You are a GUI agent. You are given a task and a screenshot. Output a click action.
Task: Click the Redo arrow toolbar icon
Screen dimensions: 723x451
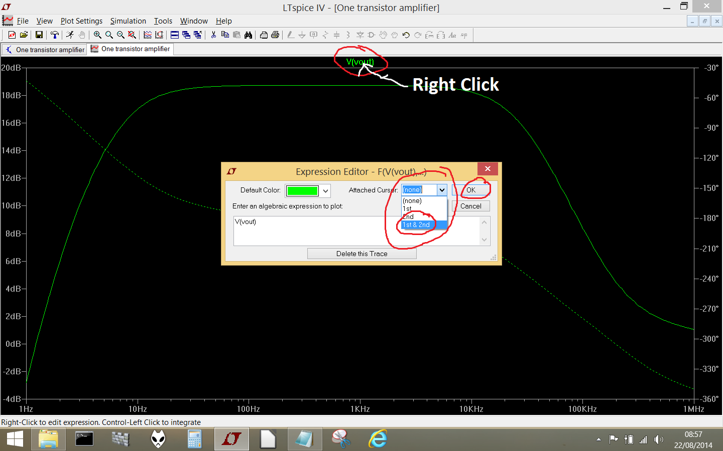point(418,35)
